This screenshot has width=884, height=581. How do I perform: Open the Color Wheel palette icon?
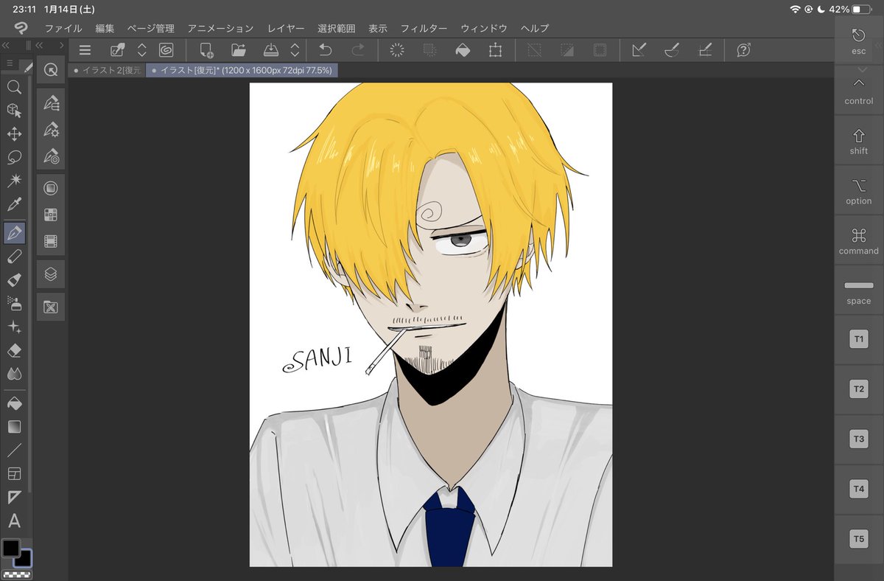(x=51, y=188)
